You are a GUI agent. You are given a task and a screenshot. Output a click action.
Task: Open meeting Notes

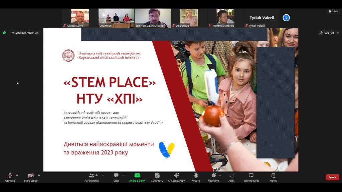click(273, 177)
